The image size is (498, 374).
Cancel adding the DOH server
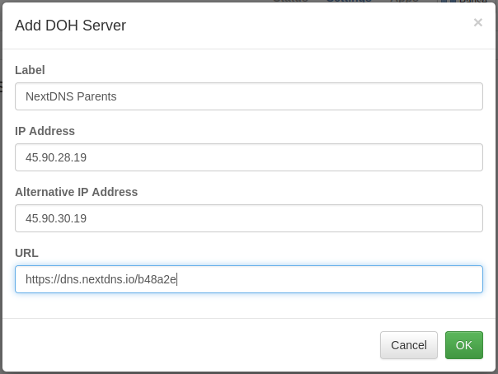[x=409, y=345]
